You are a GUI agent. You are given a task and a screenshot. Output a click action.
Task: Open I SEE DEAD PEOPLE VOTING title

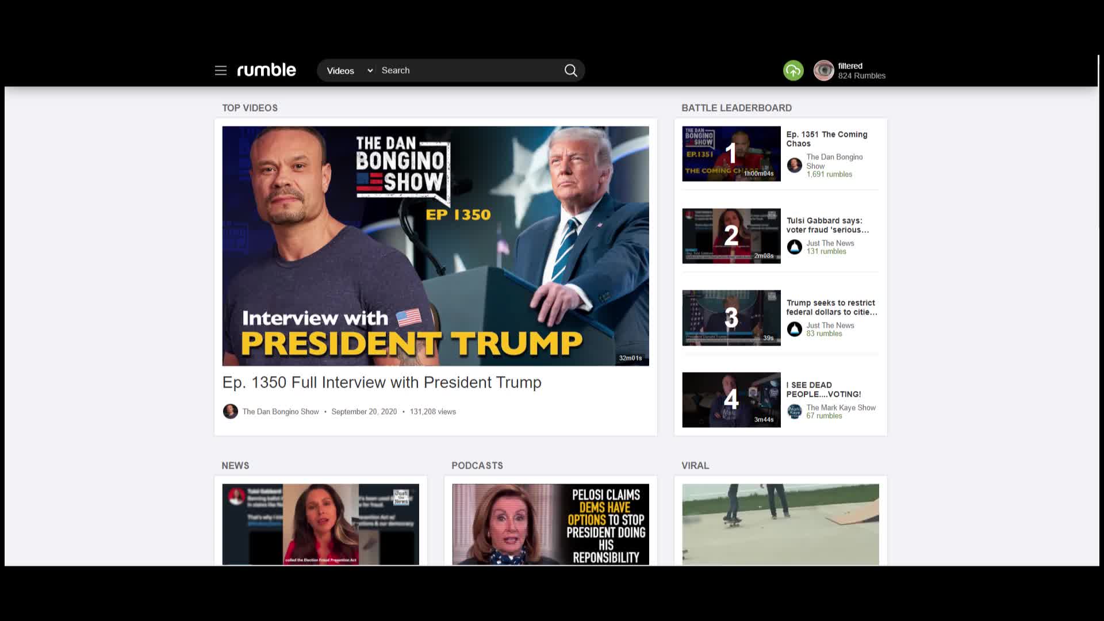click(823, 389)
